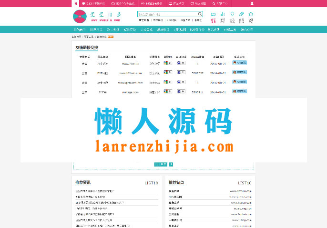Go to page 1 in the pagination

[171, 164]
